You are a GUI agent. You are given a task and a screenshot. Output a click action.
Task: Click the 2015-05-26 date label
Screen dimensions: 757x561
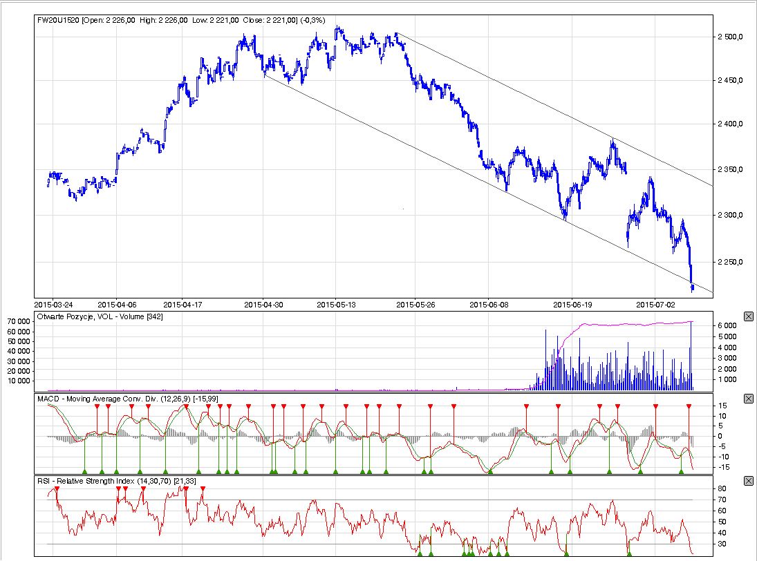point(415,305)
